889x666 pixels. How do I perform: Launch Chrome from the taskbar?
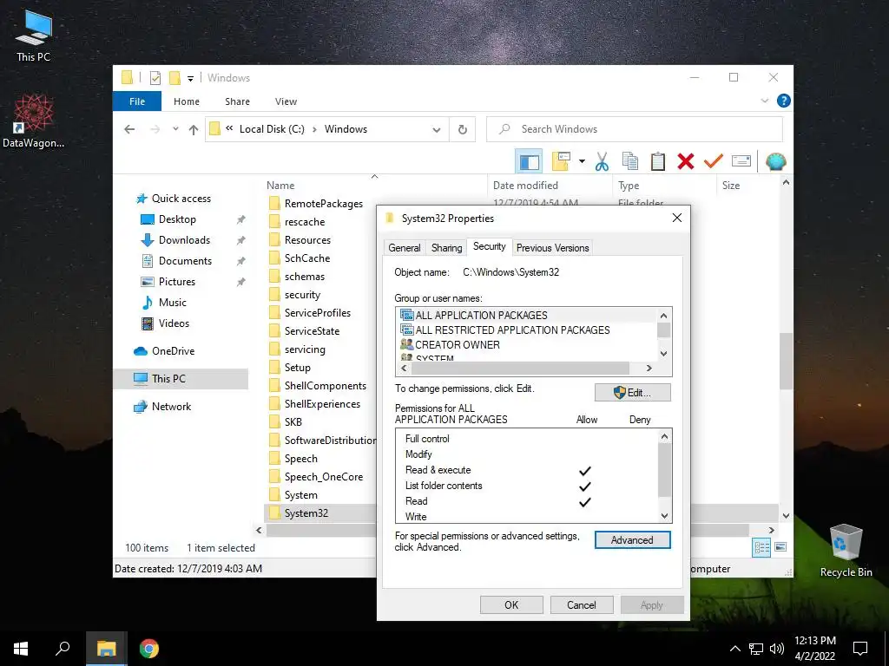tap(149, 649)
